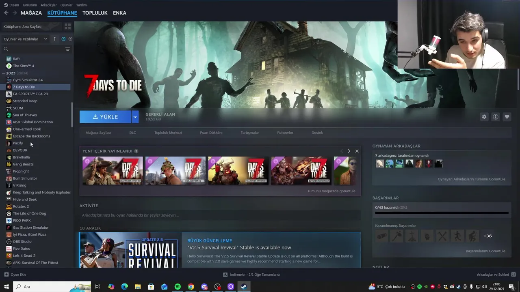Open the TOPLULUK tab
Viewport: 520px width, 292px height.
[x=95, y=13]
